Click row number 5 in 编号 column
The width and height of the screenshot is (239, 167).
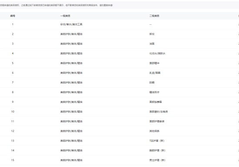13,63
